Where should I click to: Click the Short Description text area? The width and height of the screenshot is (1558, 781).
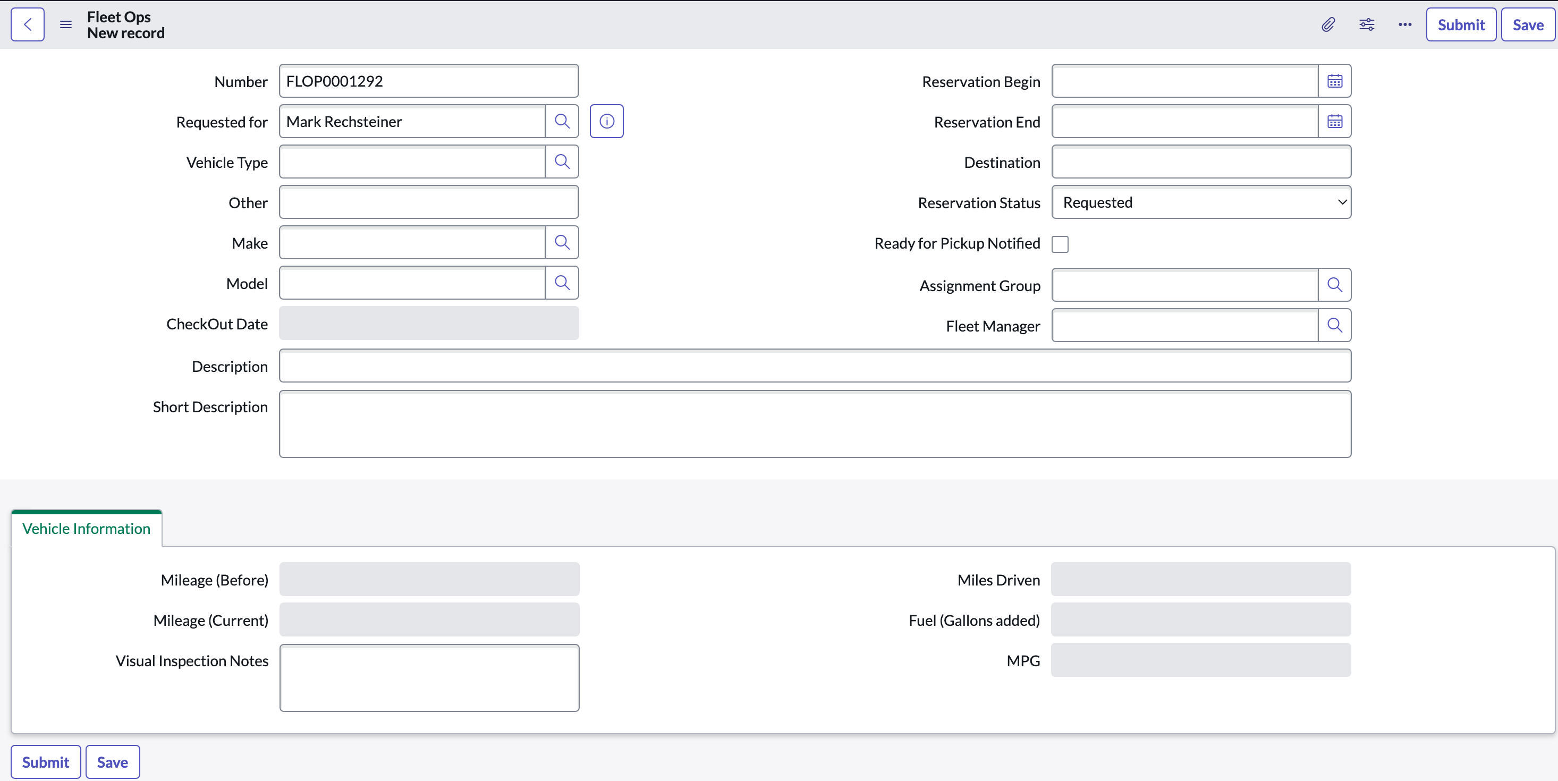pos(814,425)
